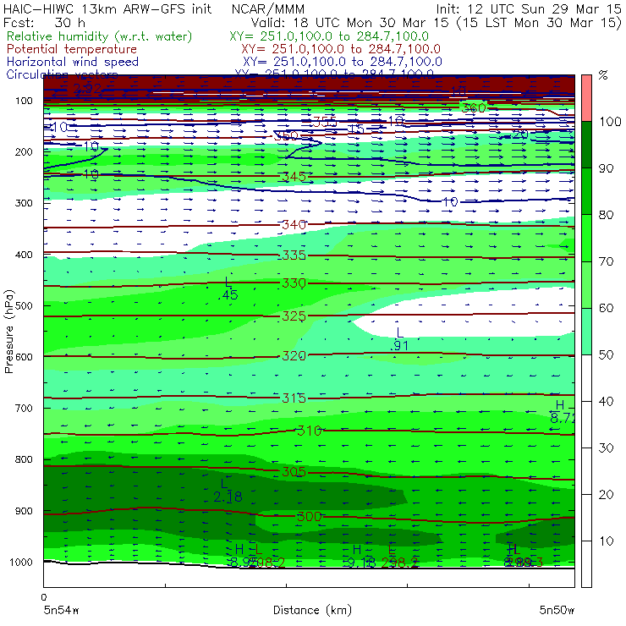Click the 900 hPa pressure axis label
The height and width of the screenshot is (626, 626).
(24, 511)
